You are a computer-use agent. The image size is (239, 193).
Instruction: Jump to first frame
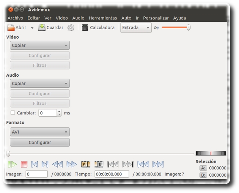coord(143,164)
